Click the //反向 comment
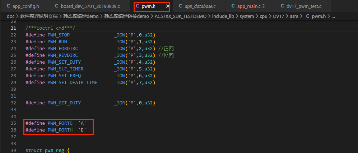The width and height of the screenshot is (358, 153). (166, 55)
